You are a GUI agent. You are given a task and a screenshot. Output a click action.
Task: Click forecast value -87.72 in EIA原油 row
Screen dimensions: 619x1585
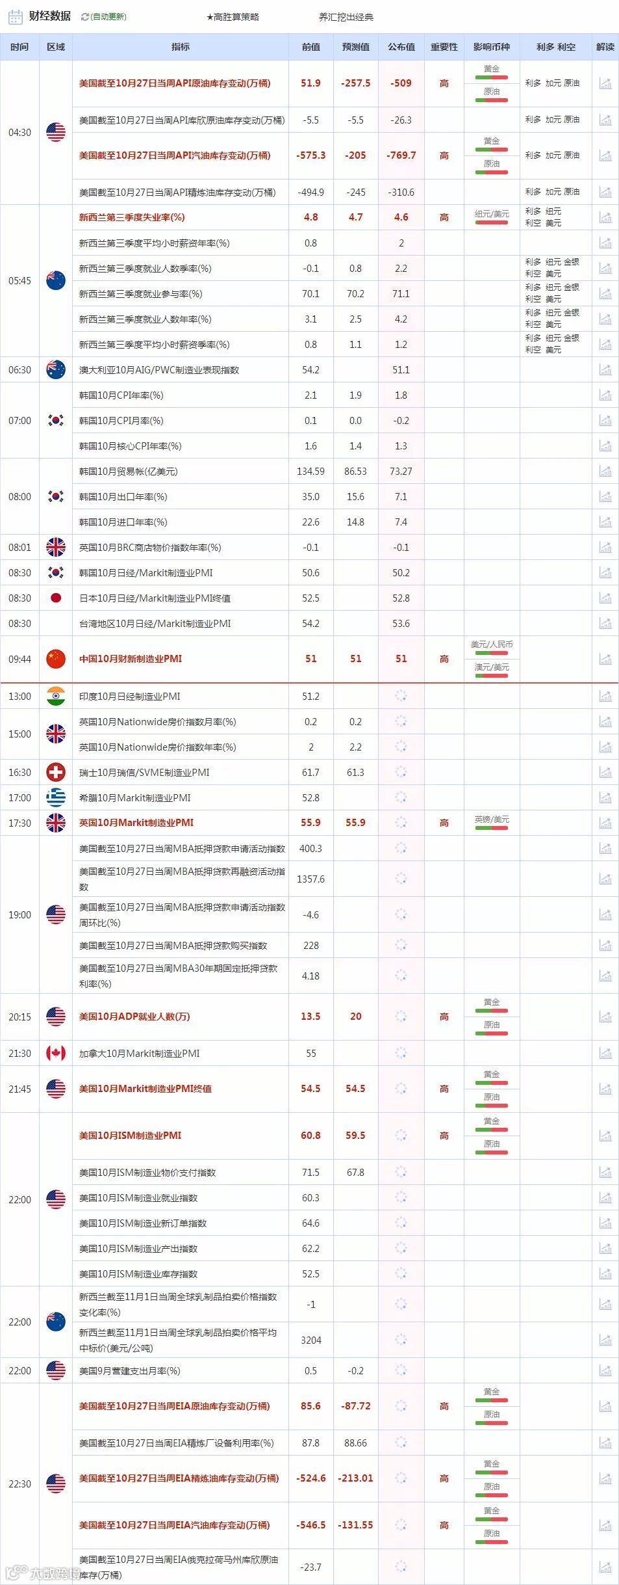[x=355, y=1406]
